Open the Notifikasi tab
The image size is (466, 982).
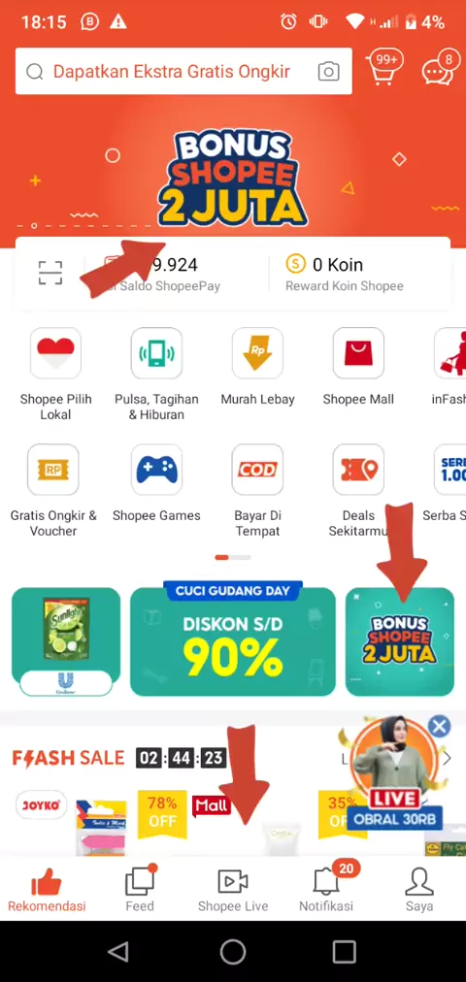[325, 888]
